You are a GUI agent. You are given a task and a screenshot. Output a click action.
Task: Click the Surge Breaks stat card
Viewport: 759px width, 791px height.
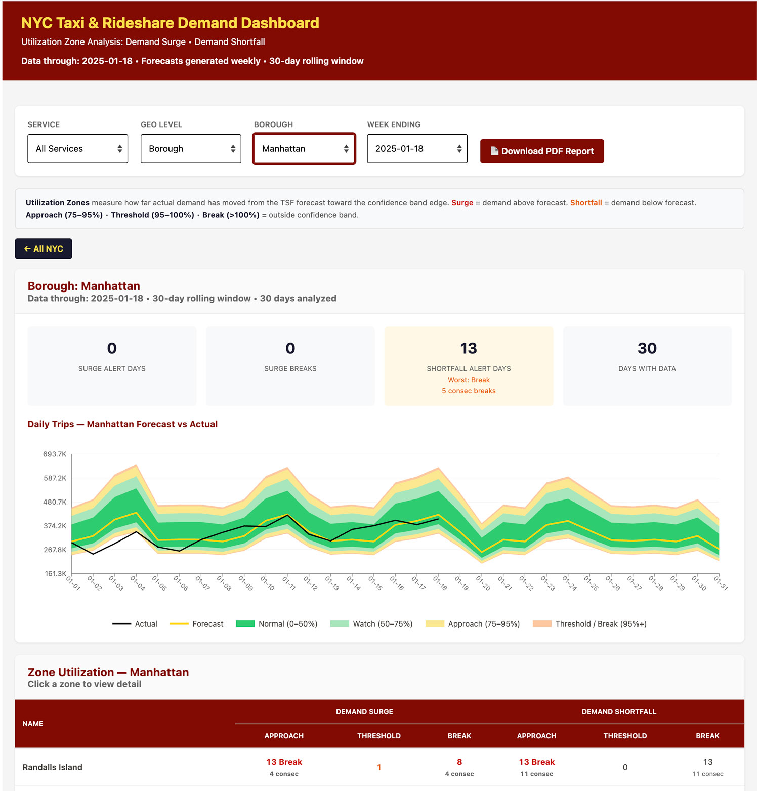coord(290,365)
